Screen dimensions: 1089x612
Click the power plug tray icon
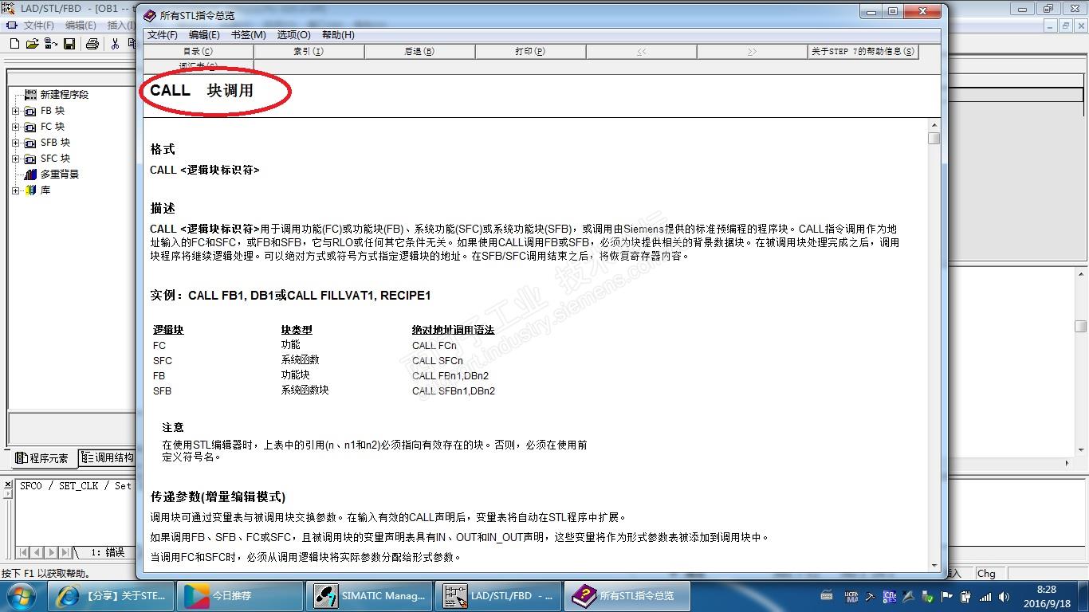point(965,596)
